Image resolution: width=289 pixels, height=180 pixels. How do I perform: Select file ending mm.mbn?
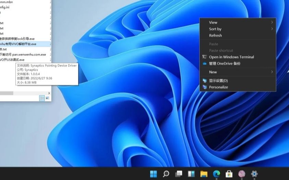click(x=7, y=2)
